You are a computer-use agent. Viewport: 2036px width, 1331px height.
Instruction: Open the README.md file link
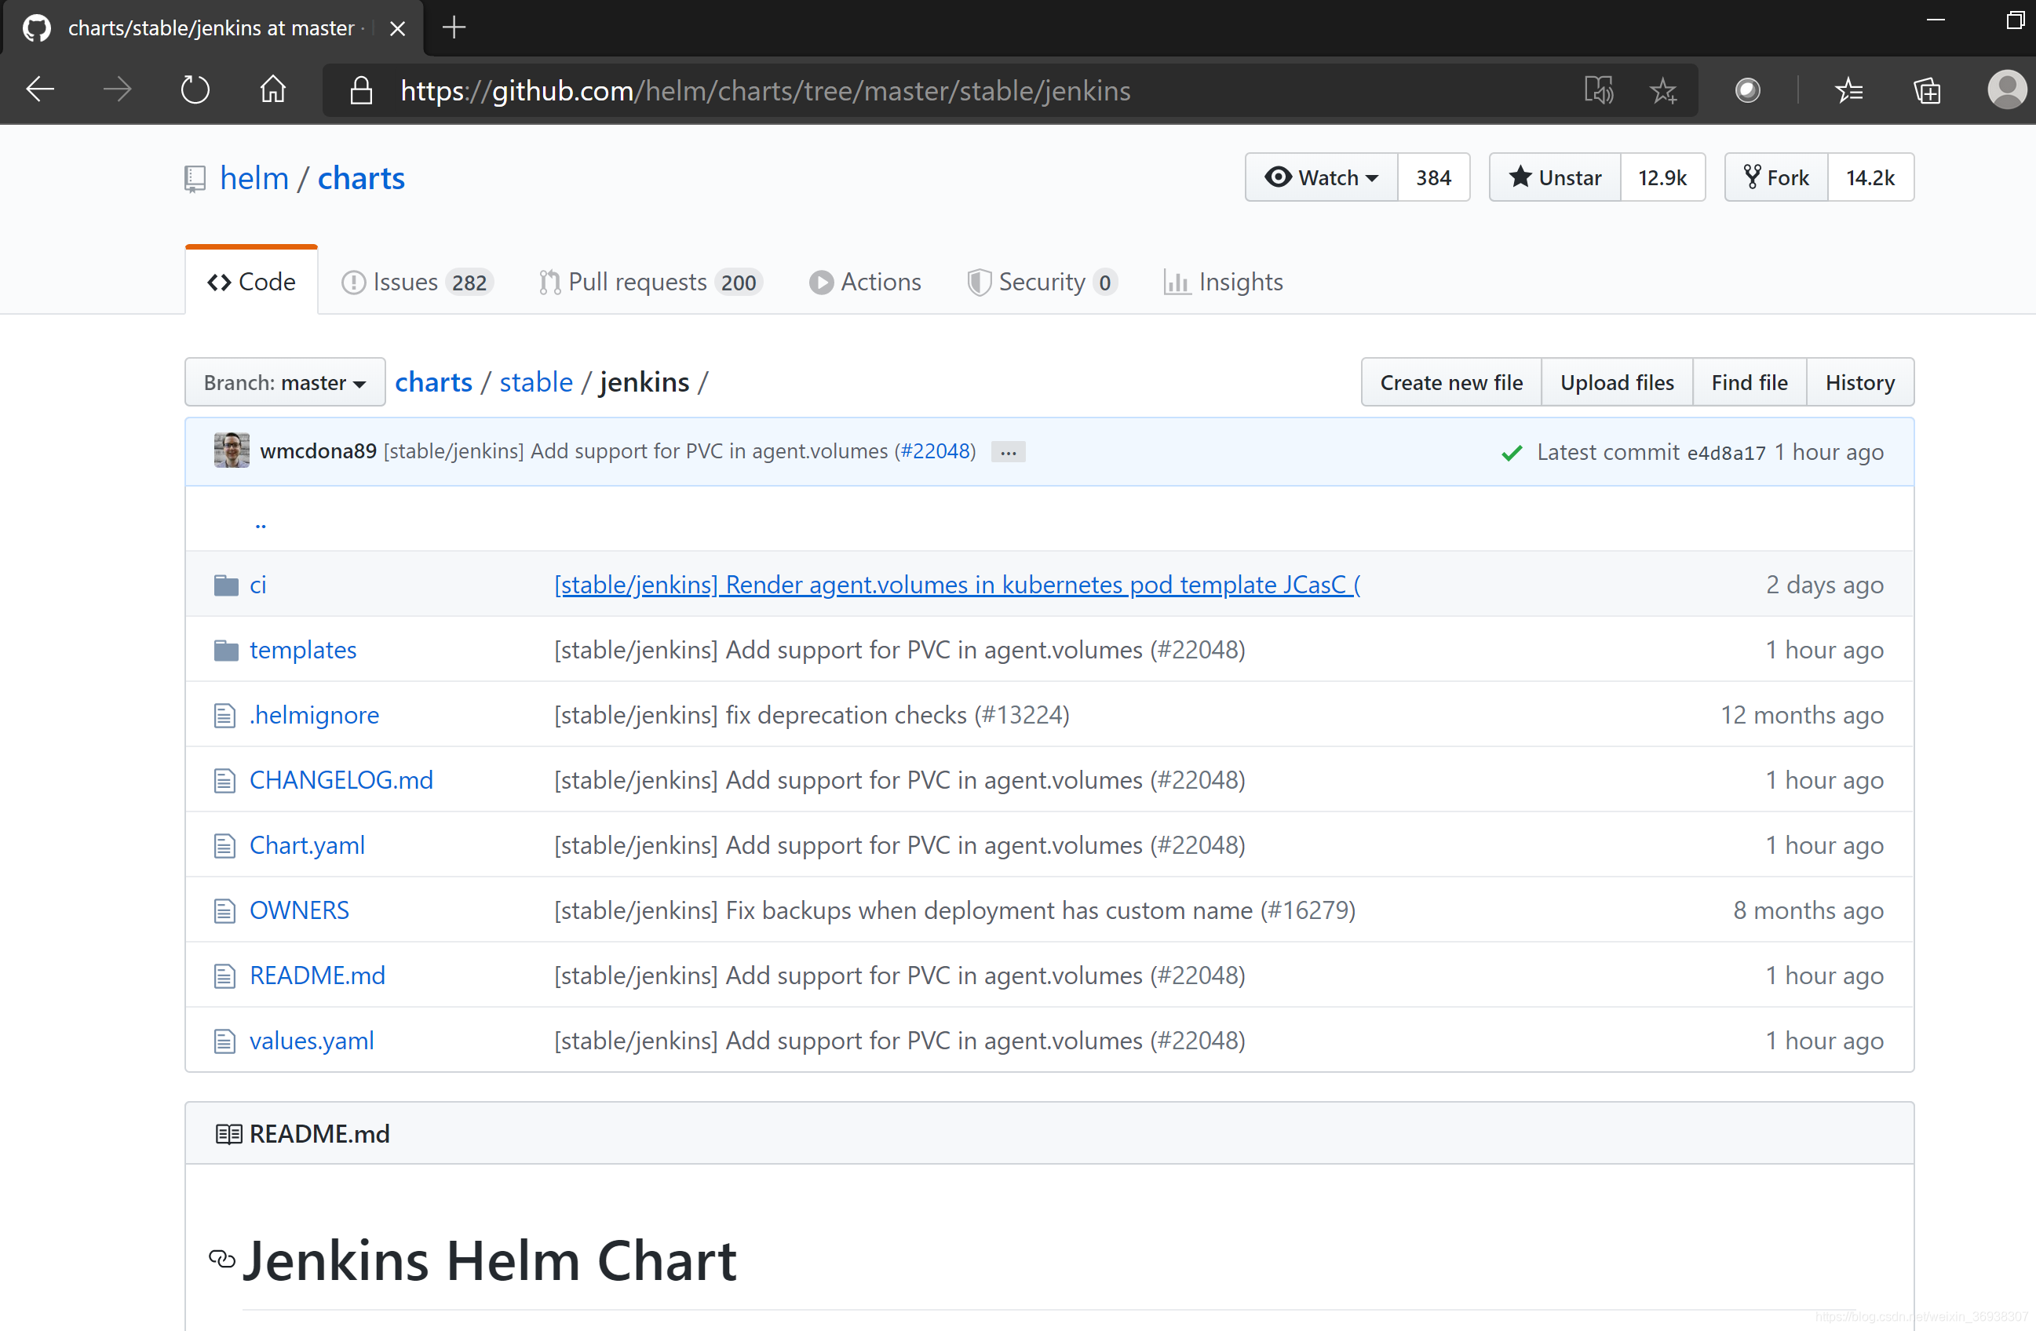coord(316,975)
